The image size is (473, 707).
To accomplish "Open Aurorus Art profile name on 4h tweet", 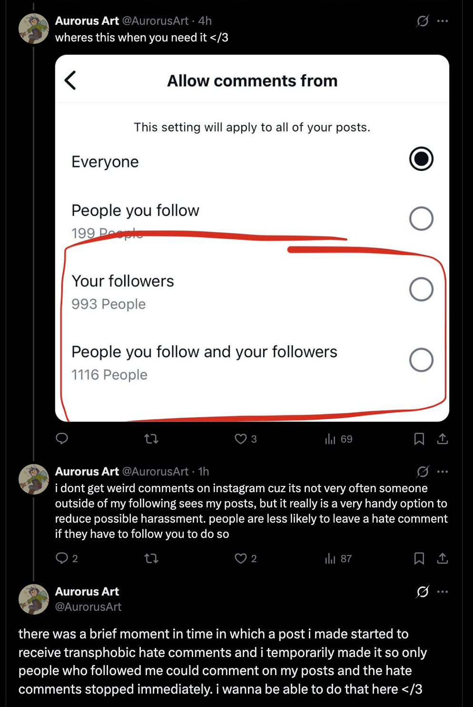I will (x=87, y=21).
